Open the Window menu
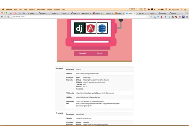 pos(57,9)
